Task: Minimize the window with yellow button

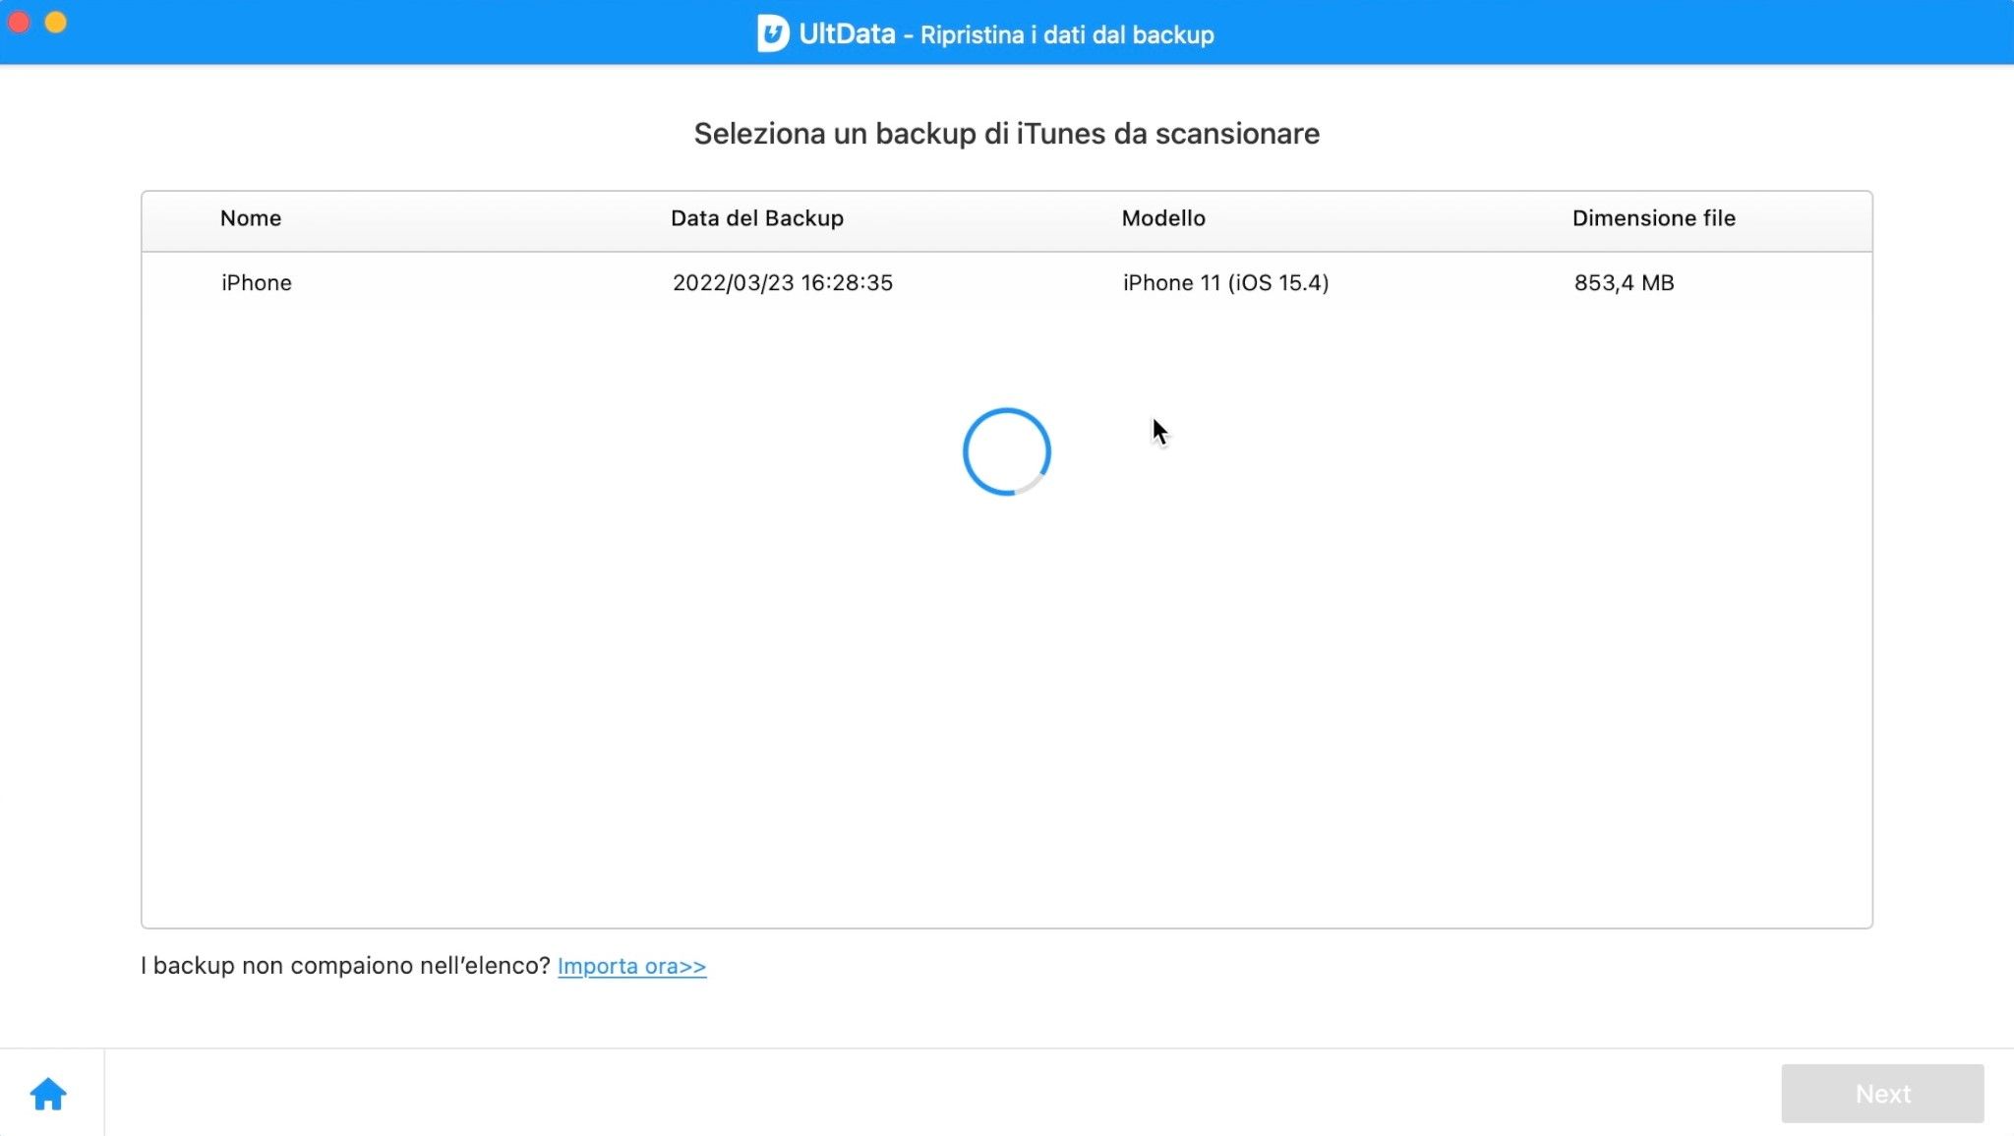Action: pyautogui.click(x=56, y=22)
